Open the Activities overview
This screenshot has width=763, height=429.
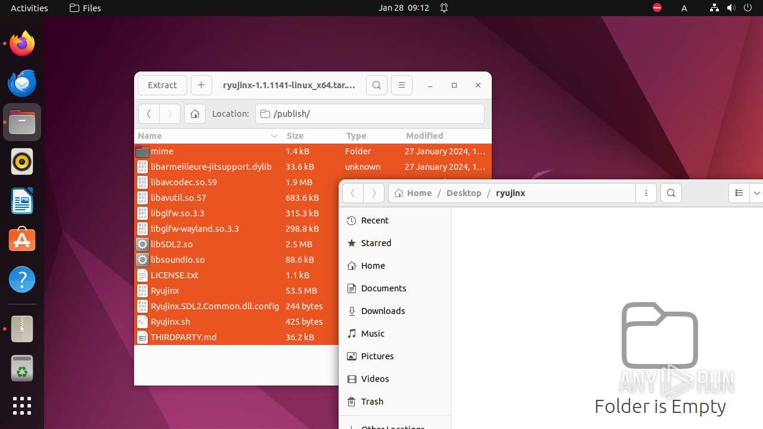(x=29, y=8)
